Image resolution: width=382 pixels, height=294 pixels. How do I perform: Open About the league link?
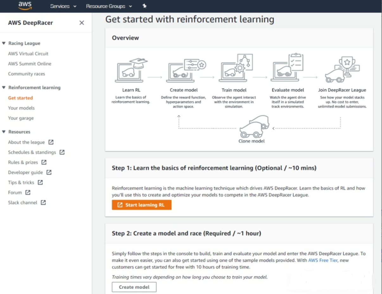coord(26,142)
